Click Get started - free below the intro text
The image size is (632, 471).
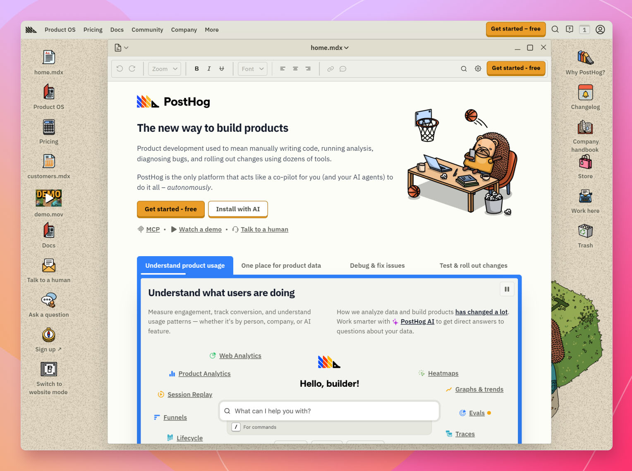pos(171,209)
